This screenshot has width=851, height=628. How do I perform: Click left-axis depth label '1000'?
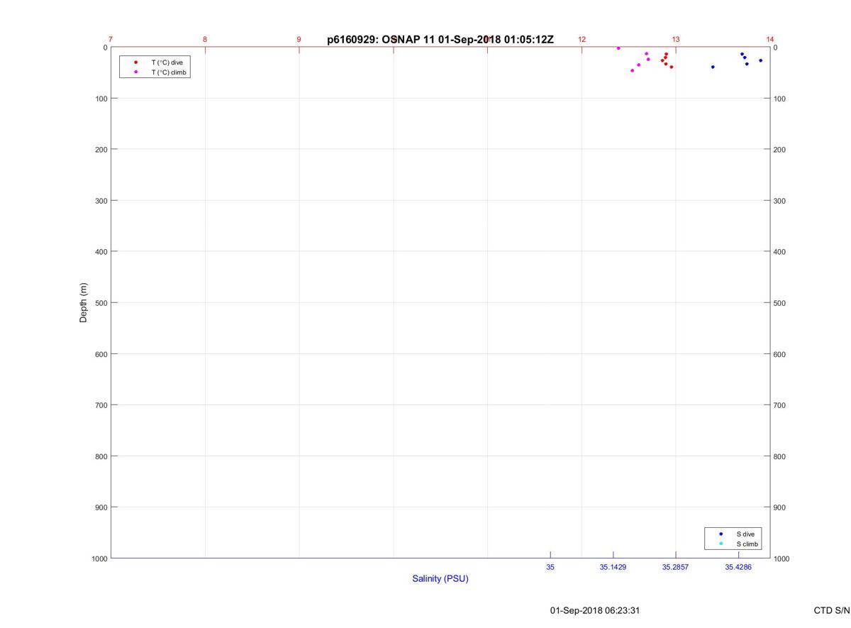pos(99,558)
